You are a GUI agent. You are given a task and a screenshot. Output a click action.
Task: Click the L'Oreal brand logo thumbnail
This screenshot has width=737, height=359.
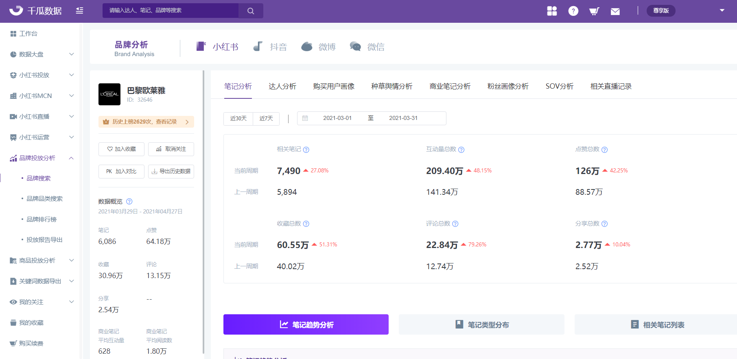(109, 94)
